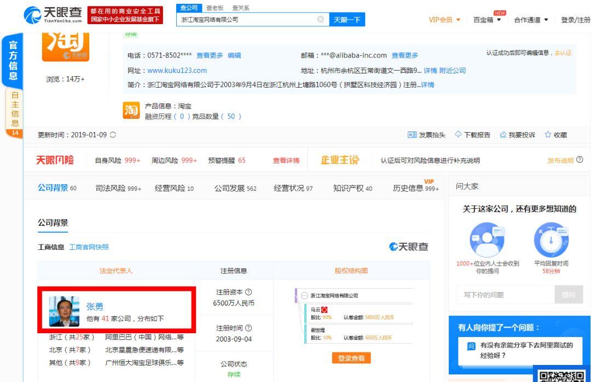Select the 历史信息 VIP tab
The image size is (591, 382).
[416, 187]
